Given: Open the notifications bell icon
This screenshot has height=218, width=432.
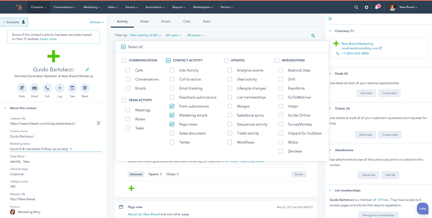Looking at the screenshot, I should (377, 7).
